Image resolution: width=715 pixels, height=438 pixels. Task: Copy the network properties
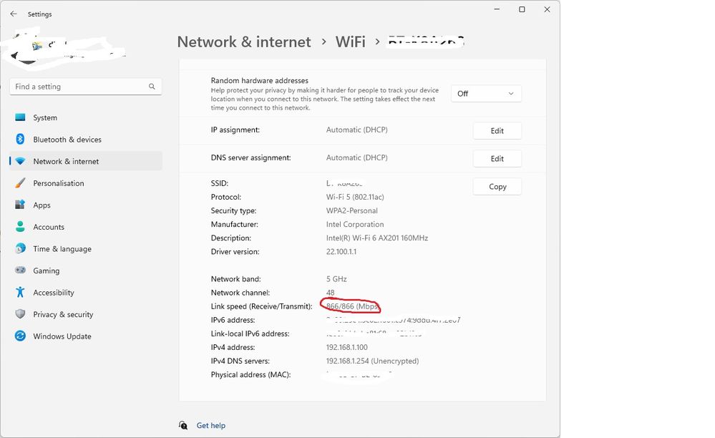[497, 187]
